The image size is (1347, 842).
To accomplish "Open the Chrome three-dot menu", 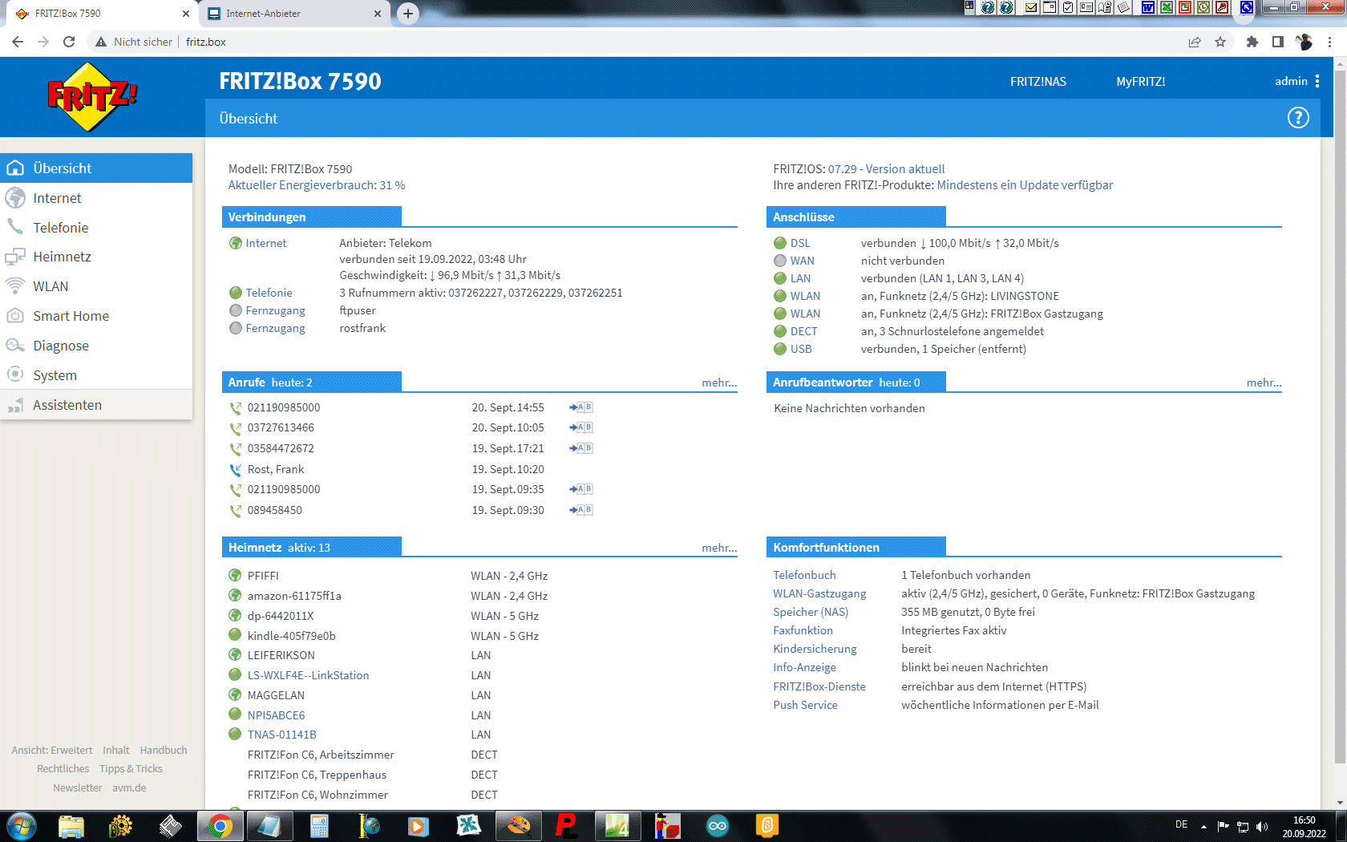I will (1330, 42).
